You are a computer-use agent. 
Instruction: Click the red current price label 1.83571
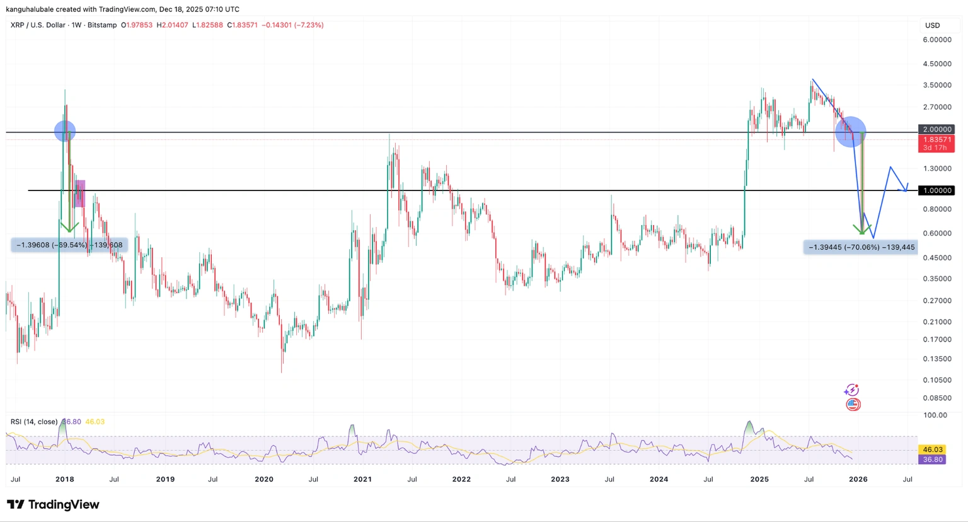click(x=936, y=139)
